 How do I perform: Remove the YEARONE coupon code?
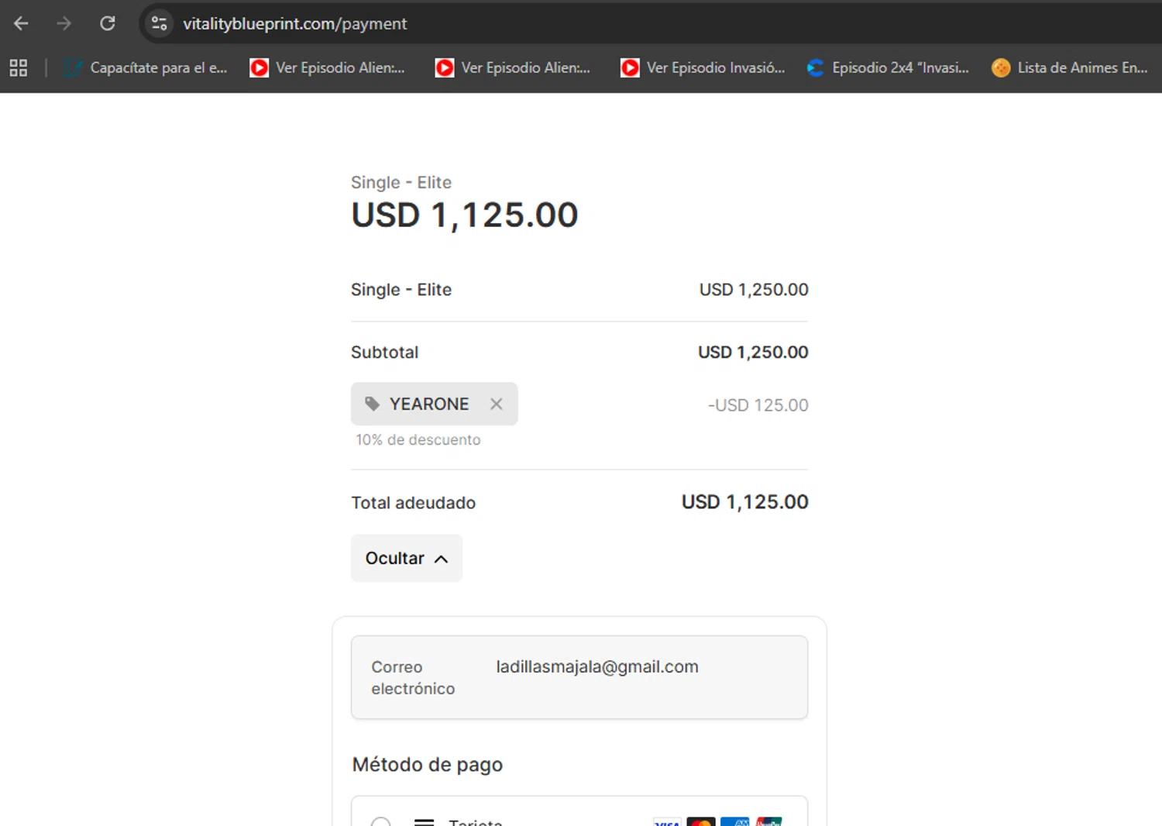pos(497,404)
